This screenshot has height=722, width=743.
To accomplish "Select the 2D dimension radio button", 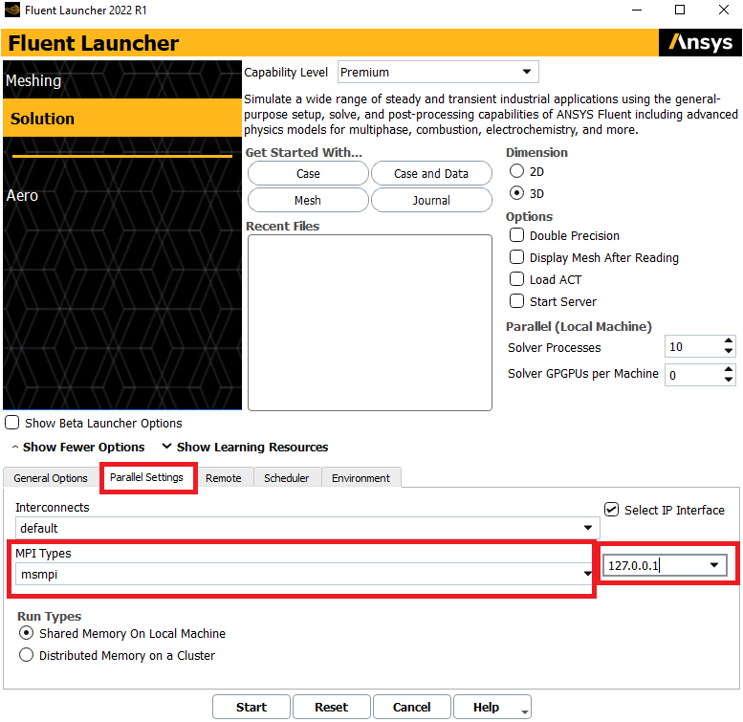I will pyautogui.click(x=516, y=171).
